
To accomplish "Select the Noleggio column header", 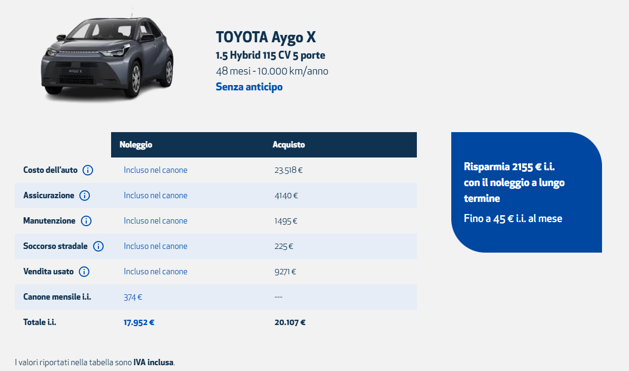I will click(x=136, y=145).
